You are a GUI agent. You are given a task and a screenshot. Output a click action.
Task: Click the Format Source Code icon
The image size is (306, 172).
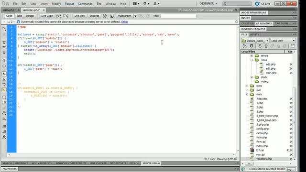click(4, 137)
